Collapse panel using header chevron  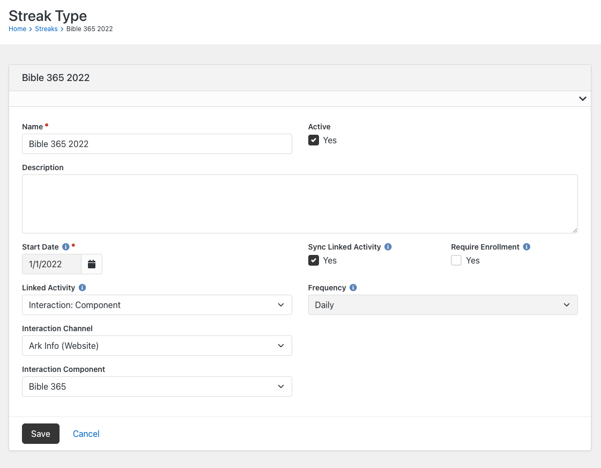click(582, 99)
